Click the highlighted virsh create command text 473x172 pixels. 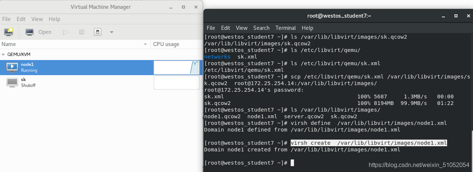point(369,143)
